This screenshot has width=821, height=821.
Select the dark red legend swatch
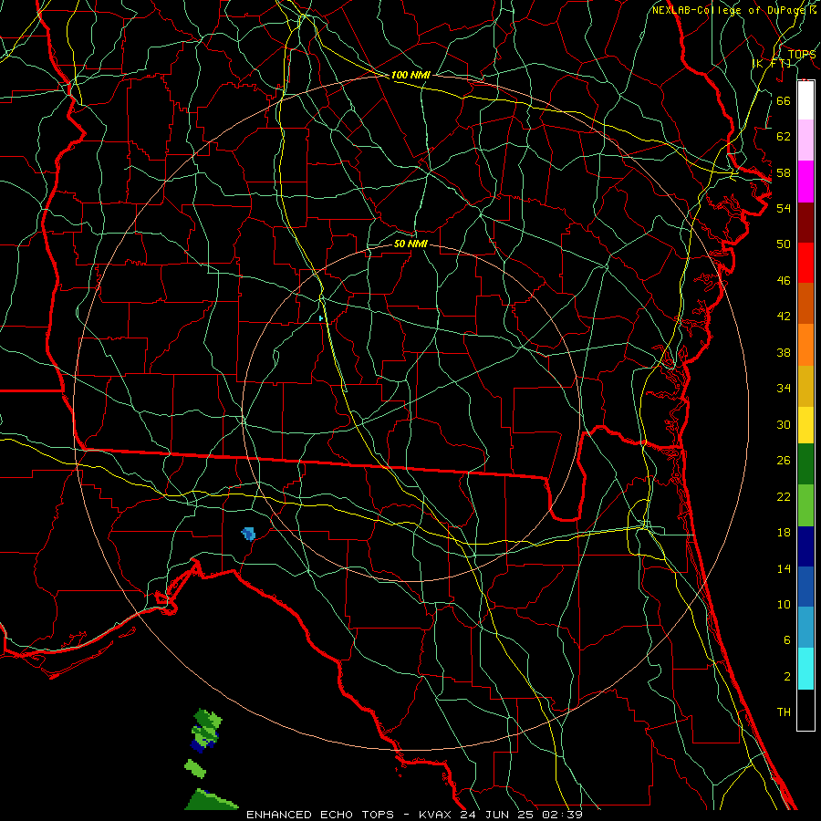tap(805, 222)
